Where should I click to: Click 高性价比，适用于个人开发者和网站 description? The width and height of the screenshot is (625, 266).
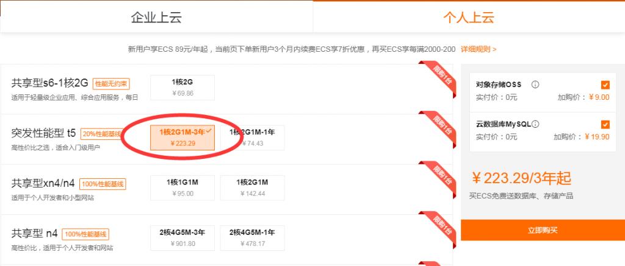click(x=62, y=248)
